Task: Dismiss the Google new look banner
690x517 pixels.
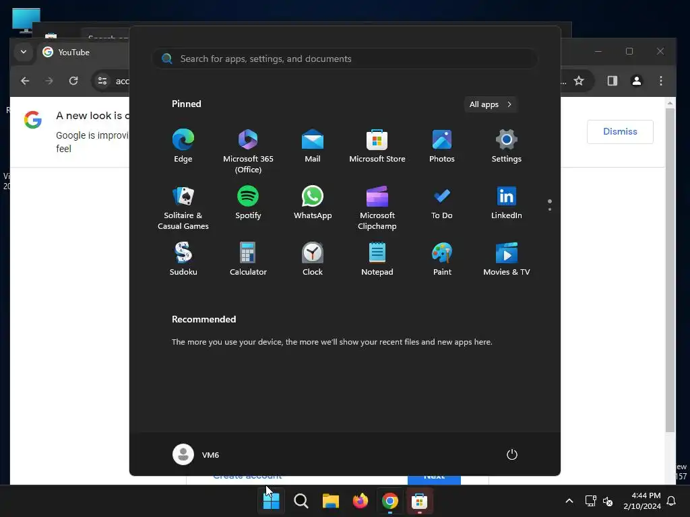Action: point(620,131)
